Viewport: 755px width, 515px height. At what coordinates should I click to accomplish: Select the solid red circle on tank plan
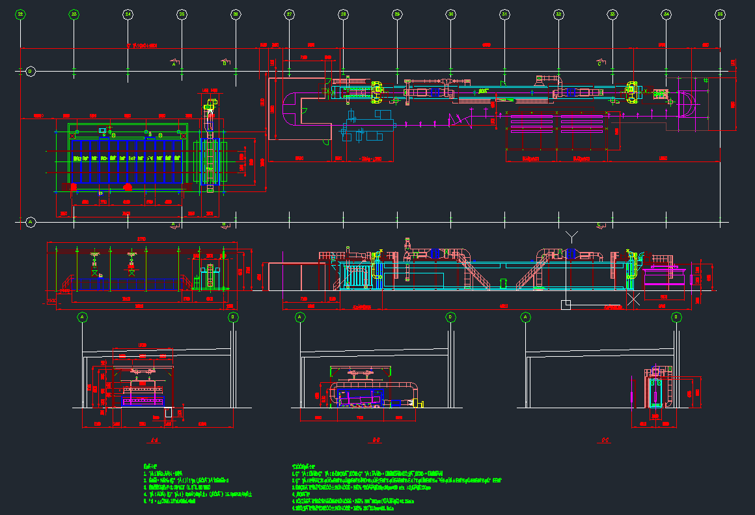(128, 188)
